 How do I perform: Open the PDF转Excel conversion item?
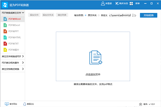pos(13,25)
